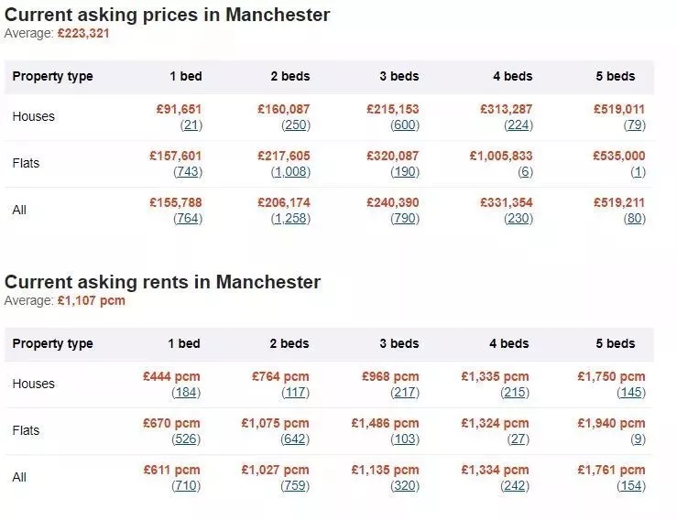Click the 1,008 two-bed flats for sale count
Screen dimensions: 677x520
290,172
